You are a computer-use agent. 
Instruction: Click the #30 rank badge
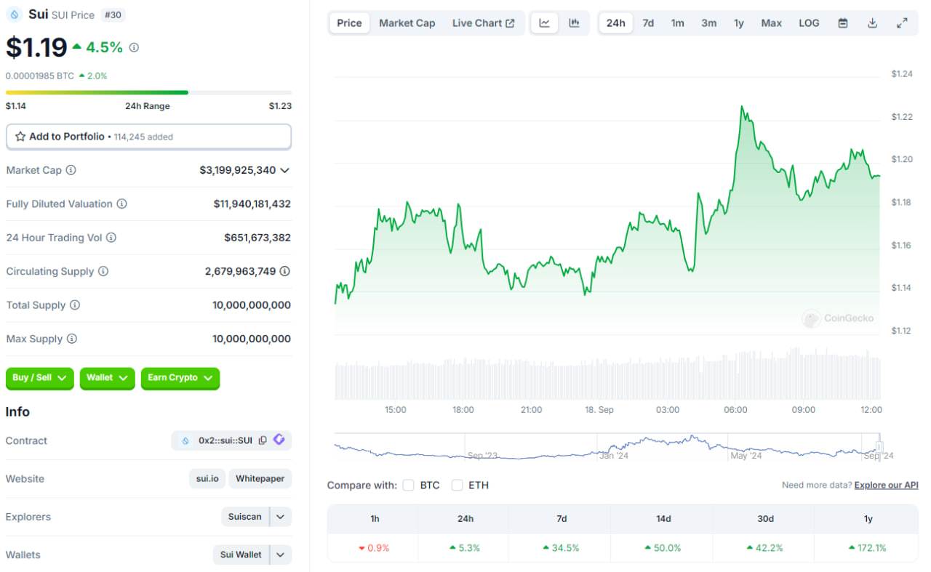[x=113, y=15]
